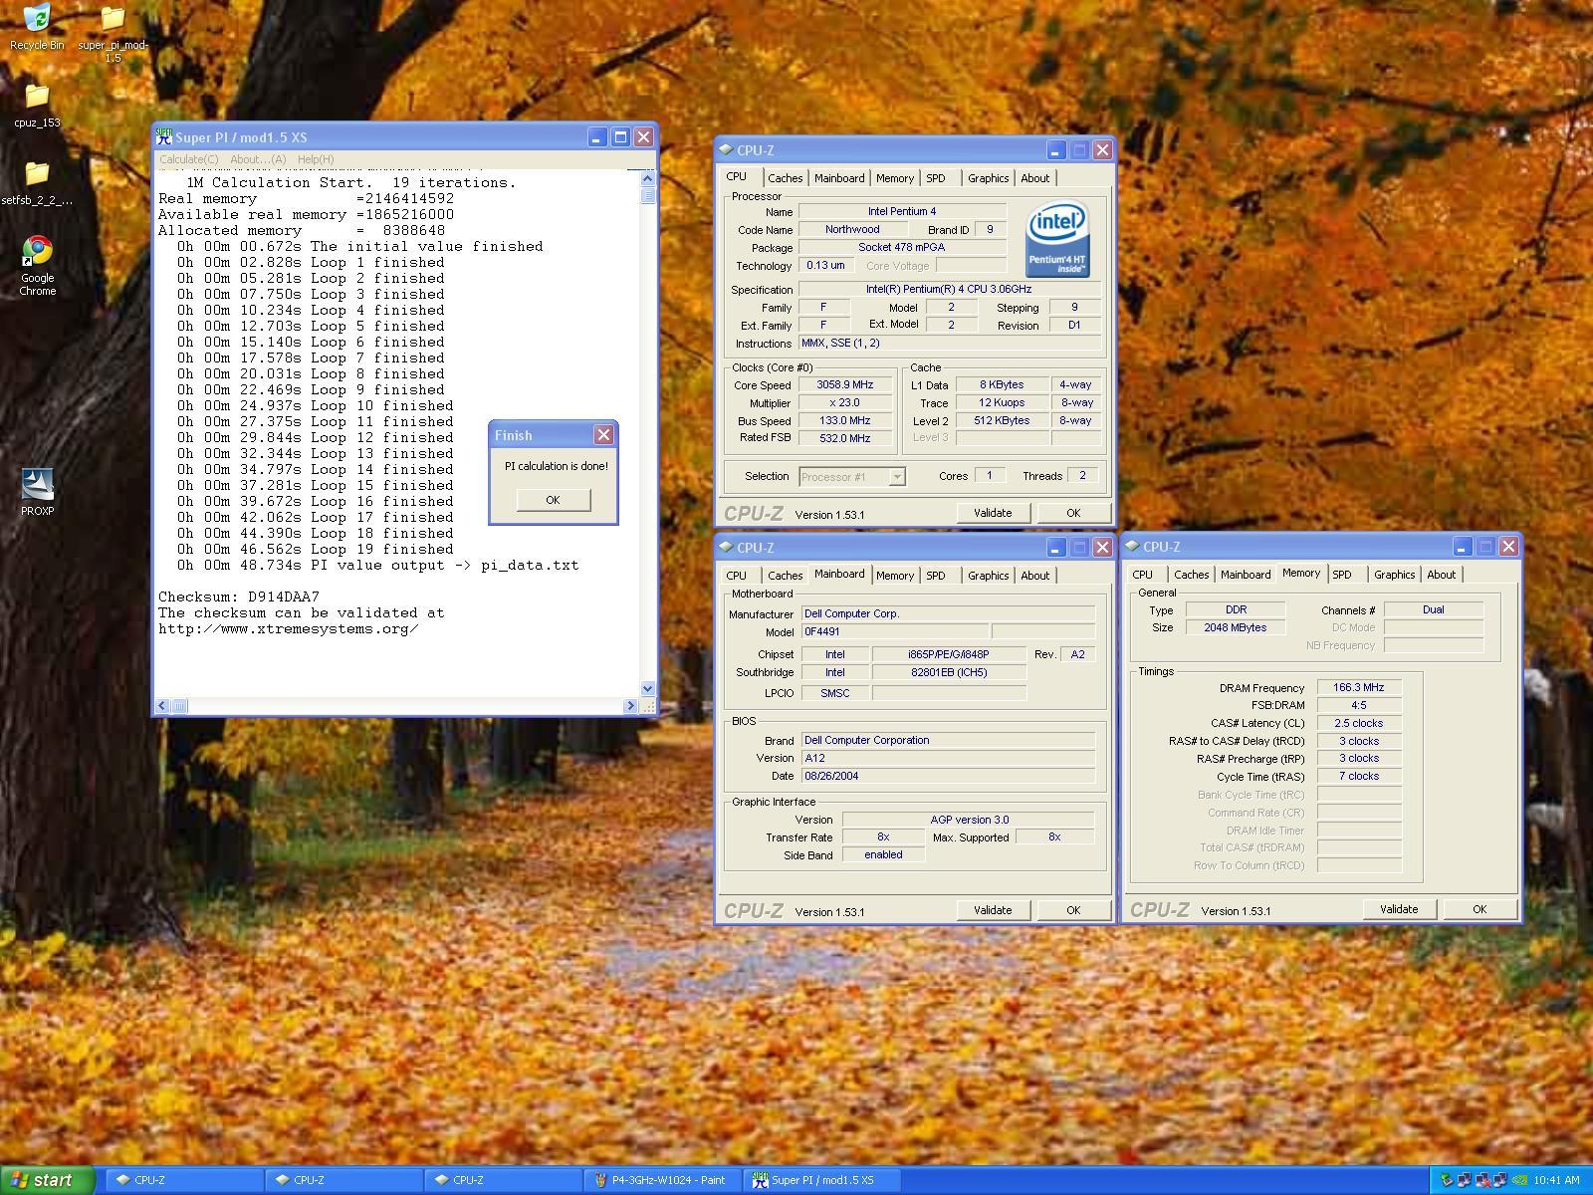Open the Calculate(C) menu in Super PI

coord(188,159)
